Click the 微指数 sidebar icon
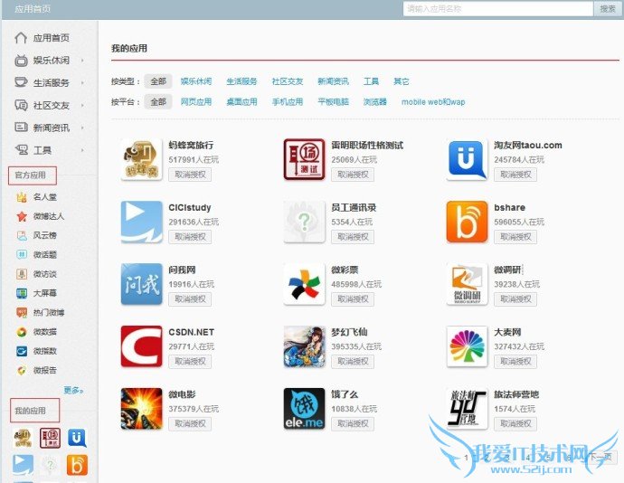The height and width of the screenshot is (483, 624). point(22,351)
